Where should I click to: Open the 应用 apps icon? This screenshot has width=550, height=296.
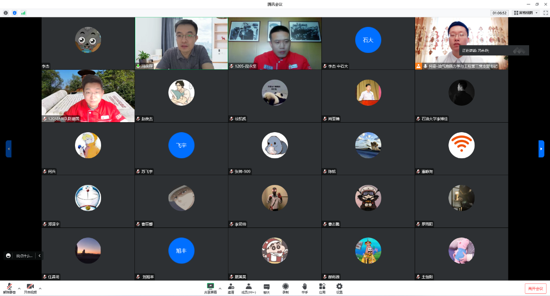[322, 288]
